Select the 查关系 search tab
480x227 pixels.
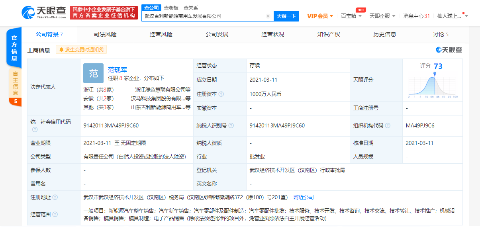point(191,8)
